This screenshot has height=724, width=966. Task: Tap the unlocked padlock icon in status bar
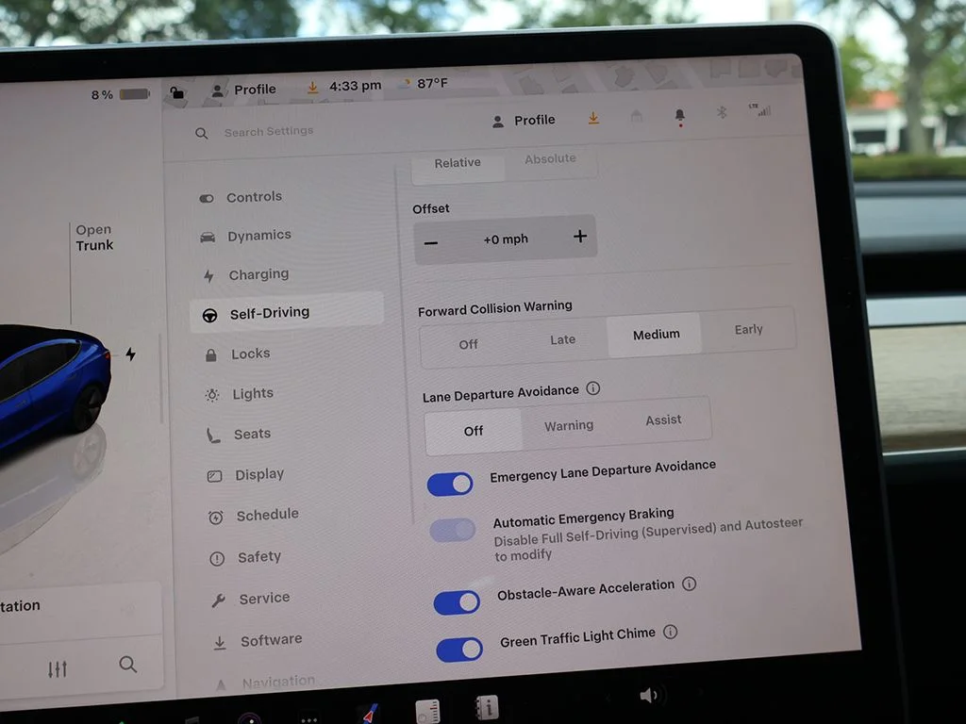click(176, 93)
